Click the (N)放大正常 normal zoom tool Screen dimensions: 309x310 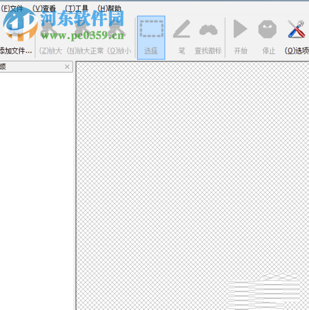point(85,37)
